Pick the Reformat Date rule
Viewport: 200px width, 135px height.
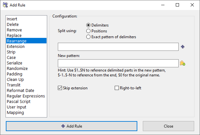click(x=20, y=91)
